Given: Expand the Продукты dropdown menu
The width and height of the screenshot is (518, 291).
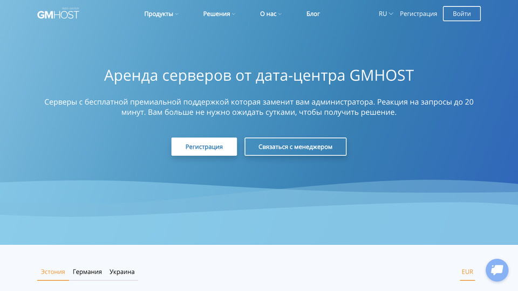Looking at the screenshot, I should (161, 14).
